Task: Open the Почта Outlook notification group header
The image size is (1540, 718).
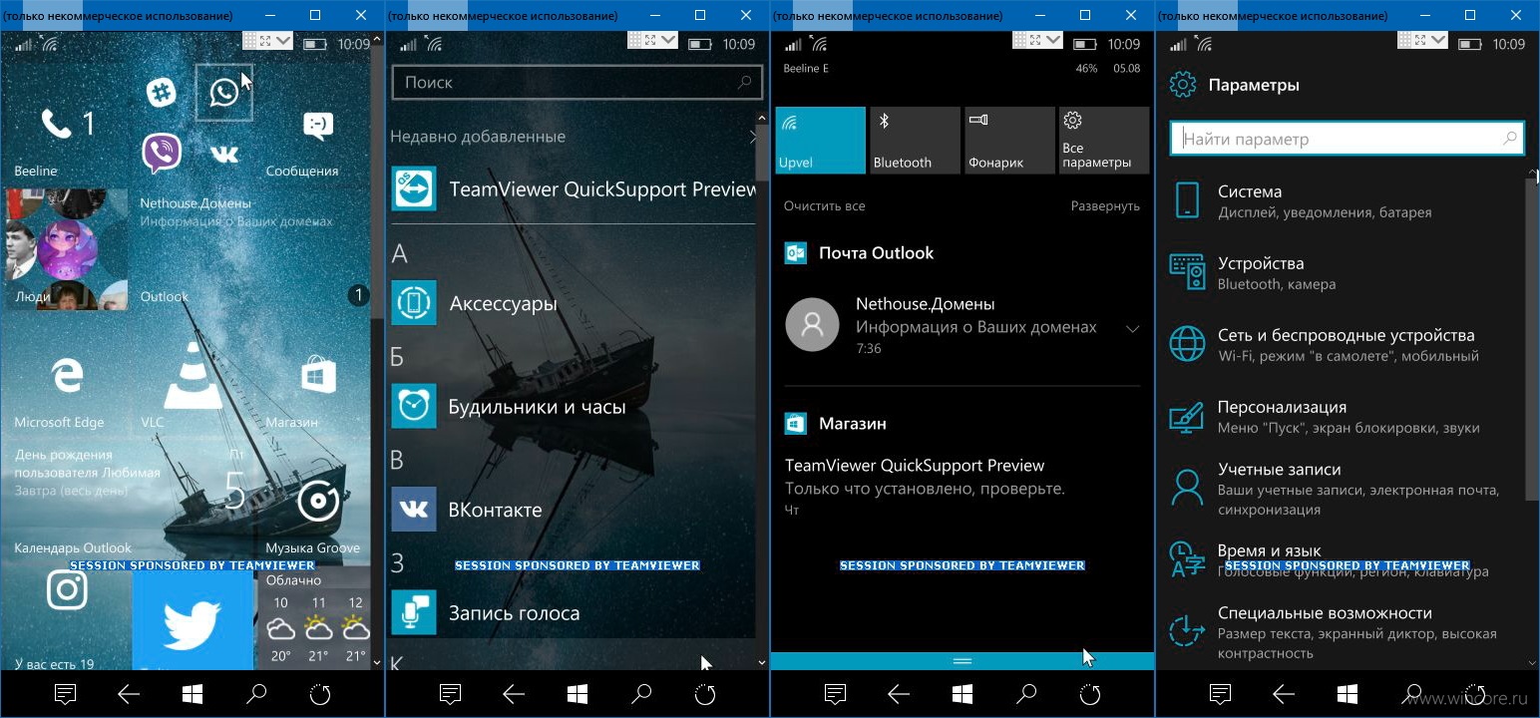Action: 860,252
